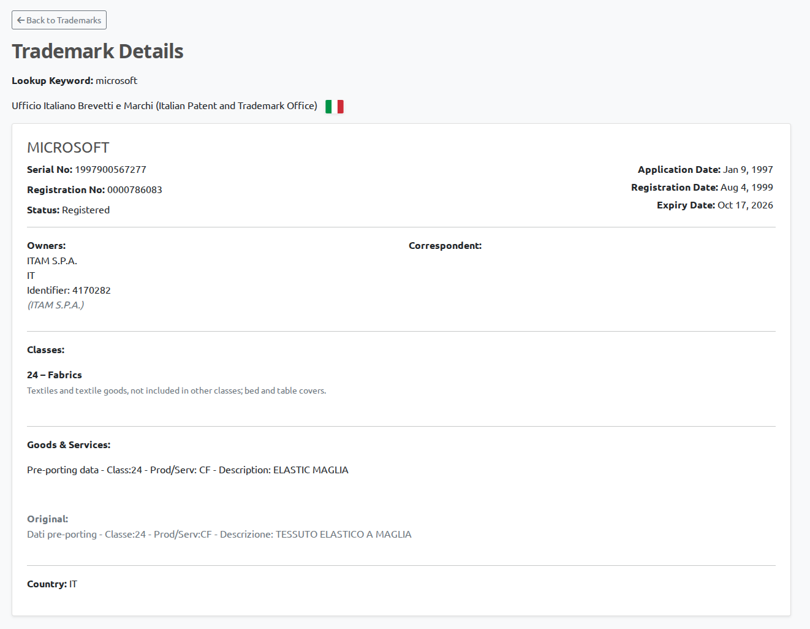Click the Italian Patent and Trademark Office text

[x=164, y=106]
